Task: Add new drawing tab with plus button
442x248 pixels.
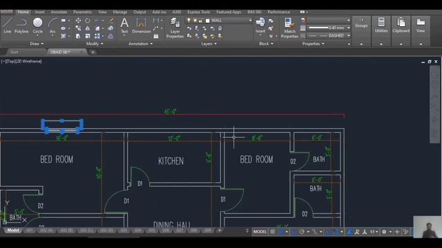Action: [x=93, y=52]
